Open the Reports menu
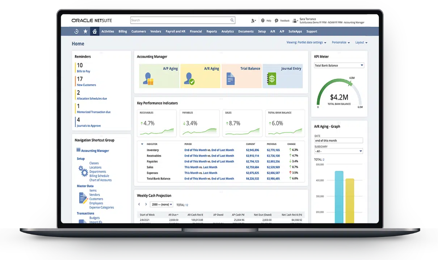The width and height of the screenshot is (438, 260). click(x=212, y=31)
